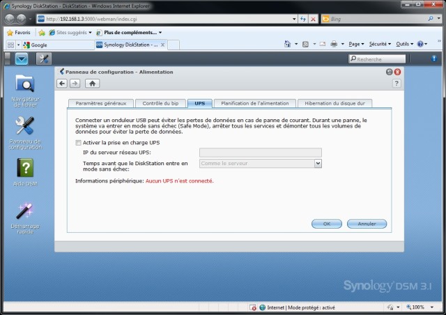This screenshot has width=446, height=315.
Task: Go back using the panel's left arrow
Action: pyautogui.click(x=62, y=84)
